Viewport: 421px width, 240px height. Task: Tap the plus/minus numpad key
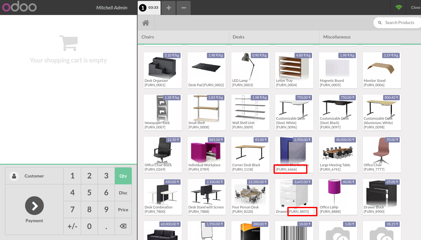pos(73,226)
